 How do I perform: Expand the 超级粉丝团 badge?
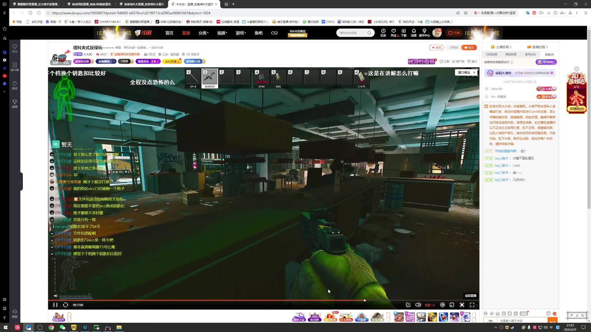pyautogui.click(x=83, y=61)
